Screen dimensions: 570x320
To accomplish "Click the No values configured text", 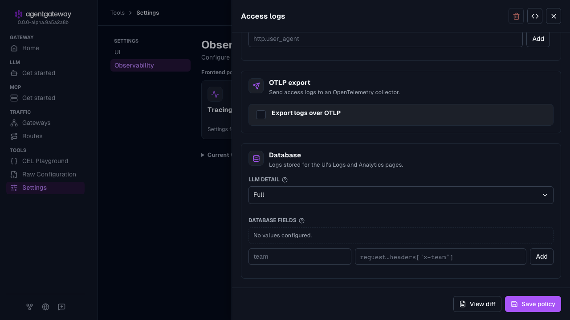I will click(283, 235).
